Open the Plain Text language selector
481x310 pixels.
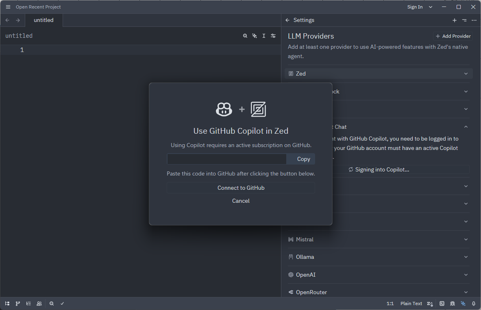click(x=411, y=303)
